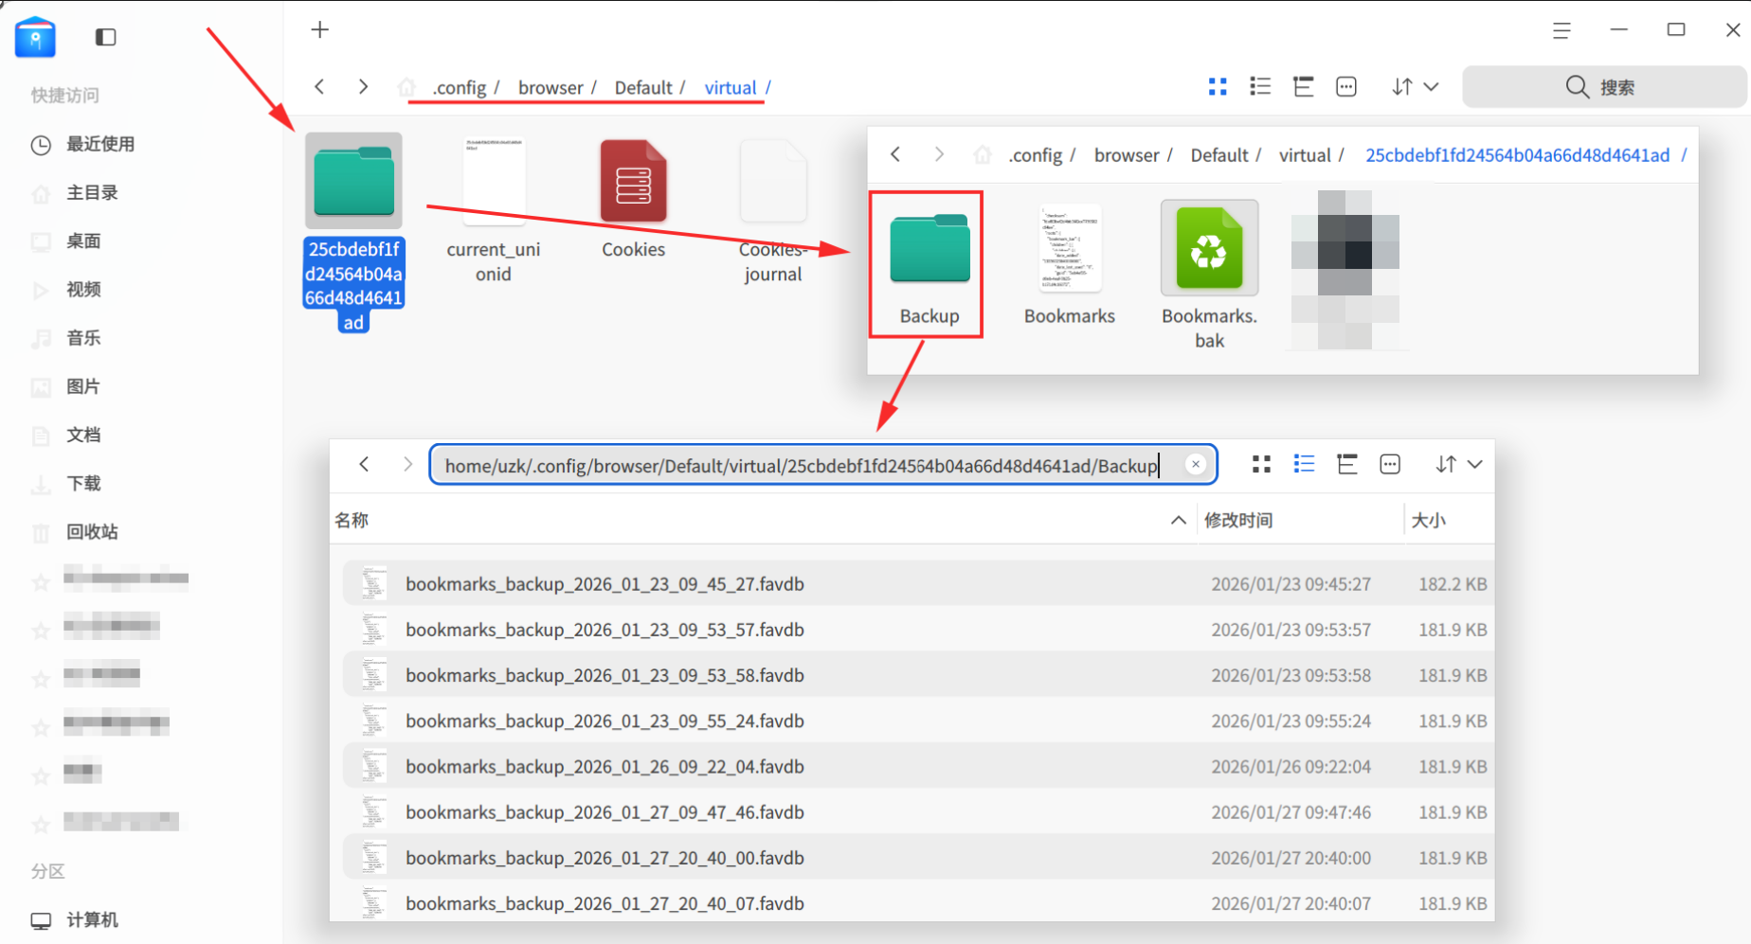
Task: Open the 25cbdebf1fd24564b04a66d48d4641ad folder
Action: [x=354, y=233]
